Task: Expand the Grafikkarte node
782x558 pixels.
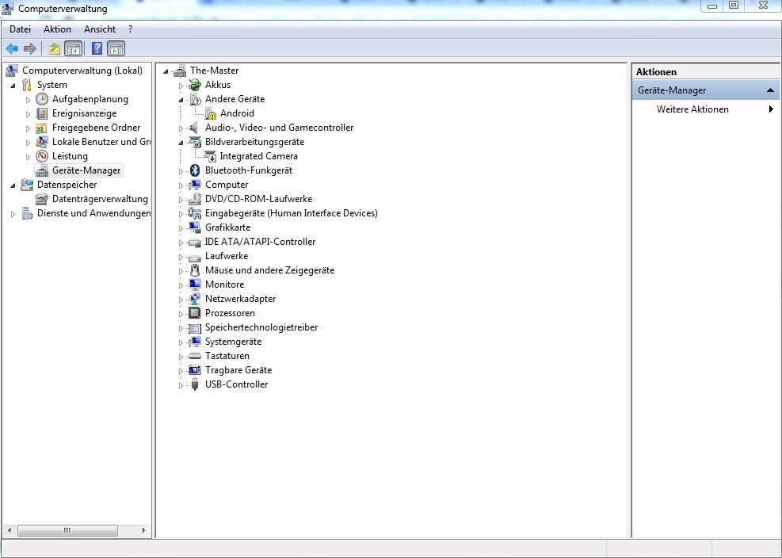Action: (x=181, y=228)
